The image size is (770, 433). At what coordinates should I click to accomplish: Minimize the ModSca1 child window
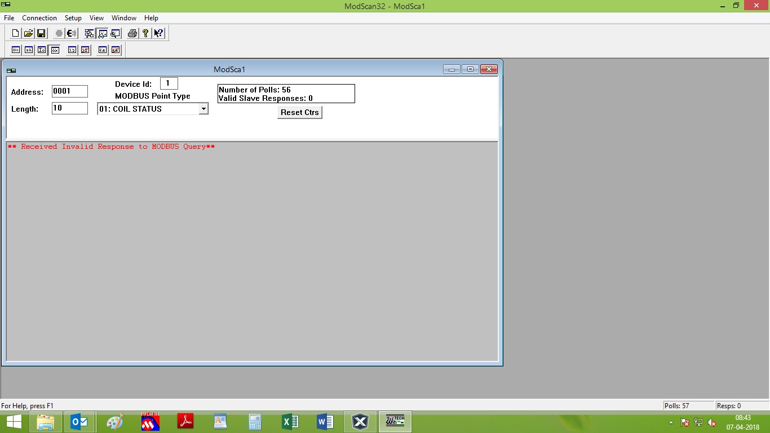452,69
